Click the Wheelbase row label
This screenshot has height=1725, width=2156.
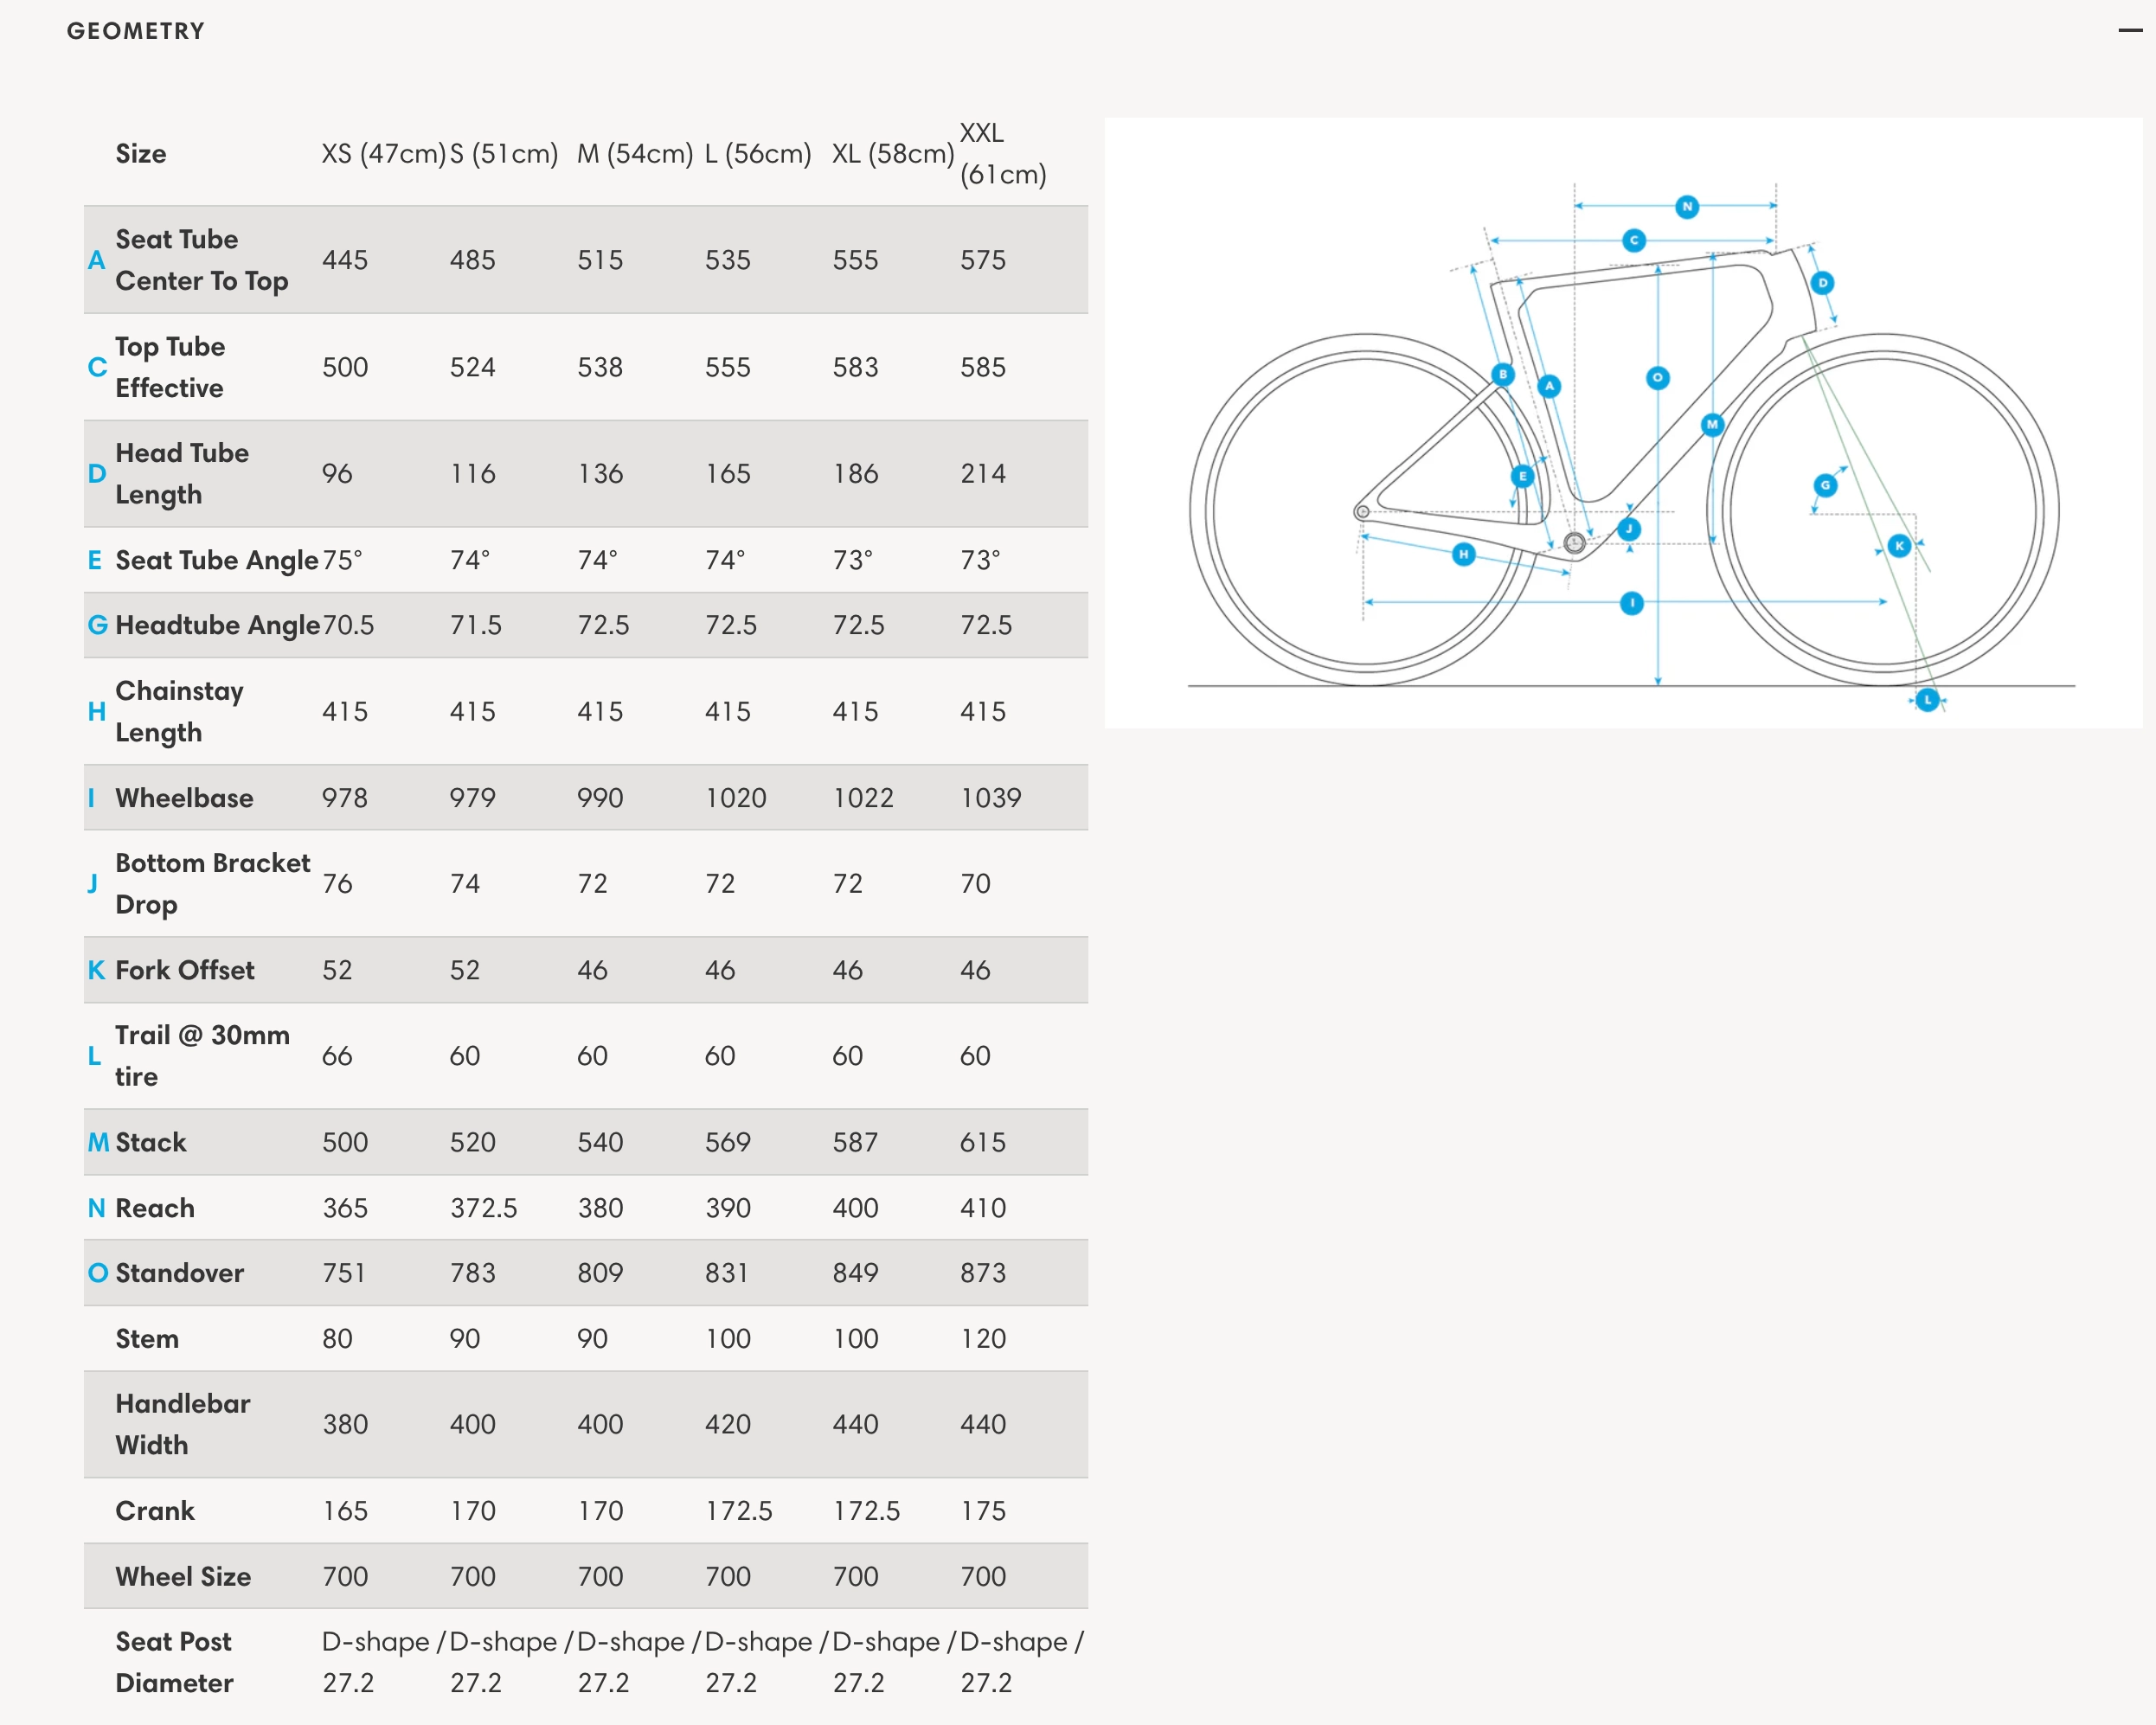184,798
